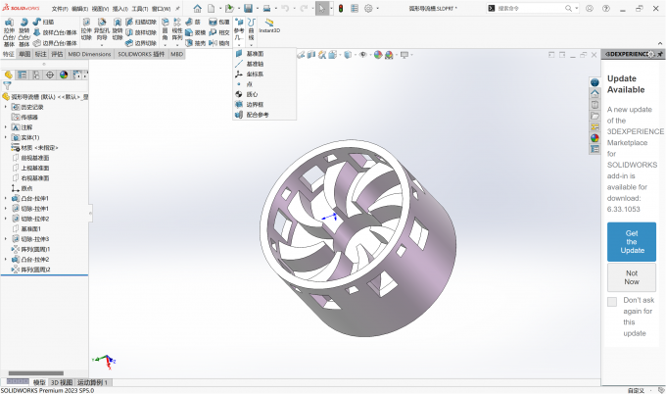Image resolution: width=666 pixels, height=394 pixels.
Task: Click the Home icon in the top toolbar
Action: [x=198, y=8]
